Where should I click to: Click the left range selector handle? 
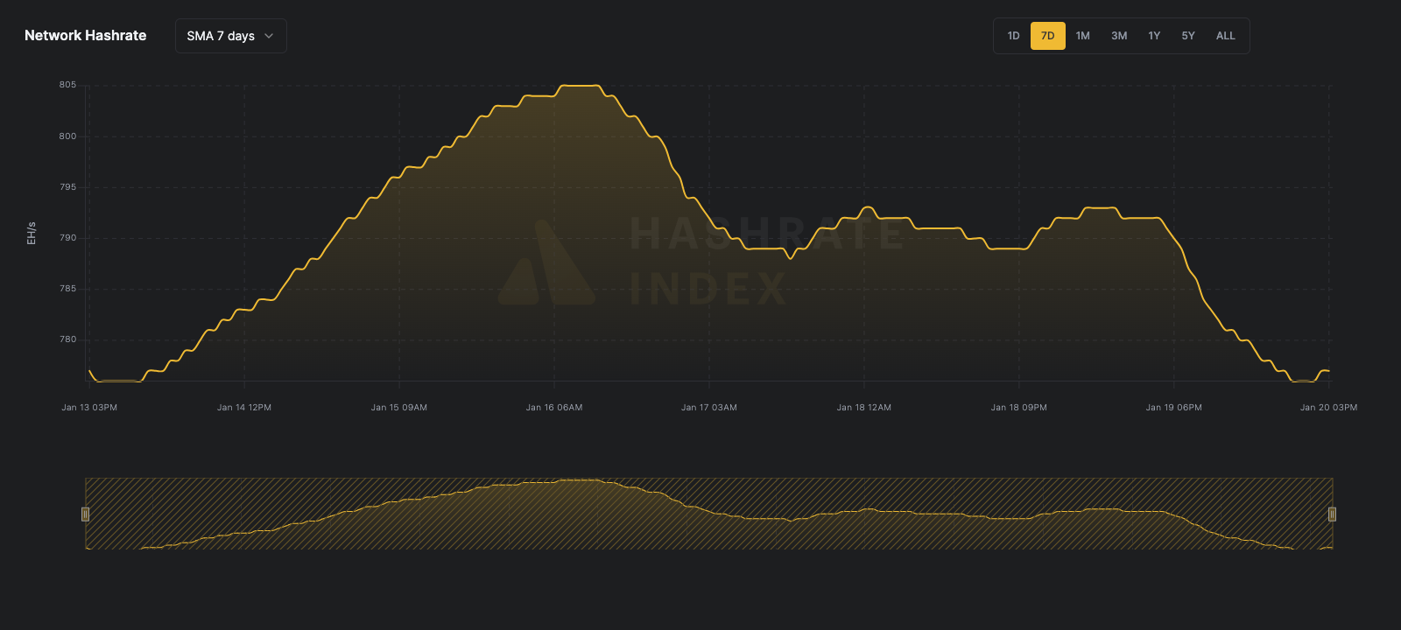[85, 514]
